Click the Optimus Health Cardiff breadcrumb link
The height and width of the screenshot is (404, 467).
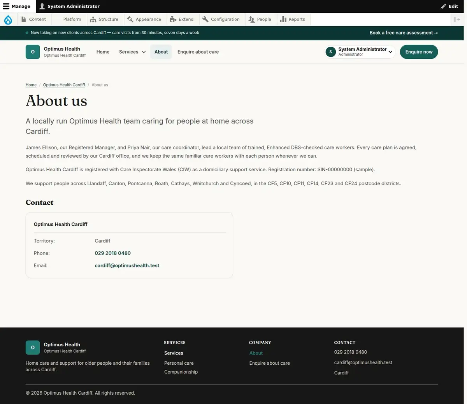tap(64, 85)
